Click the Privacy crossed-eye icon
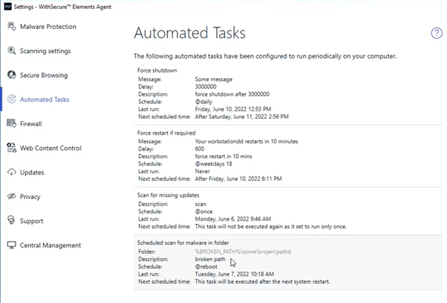This screenshot has width=447, height=303. point(11,196)
